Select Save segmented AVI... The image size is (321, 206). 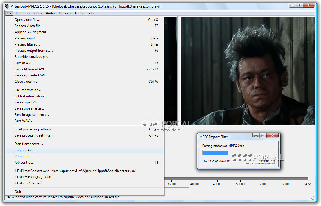pyautogui.click(x=84, y=75)
